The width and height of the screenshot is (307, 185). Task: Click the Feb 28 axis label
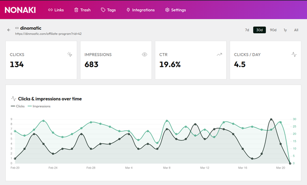click(91, 168)
